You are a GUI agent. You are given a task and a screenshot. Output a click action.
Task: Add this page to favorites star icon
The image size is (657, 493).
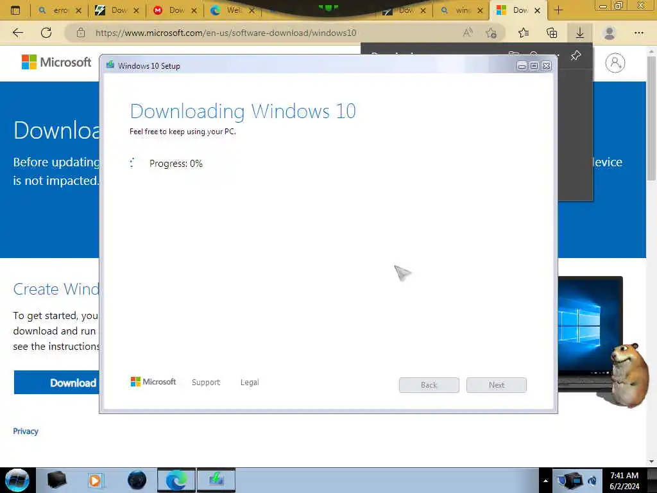[491, 33]
